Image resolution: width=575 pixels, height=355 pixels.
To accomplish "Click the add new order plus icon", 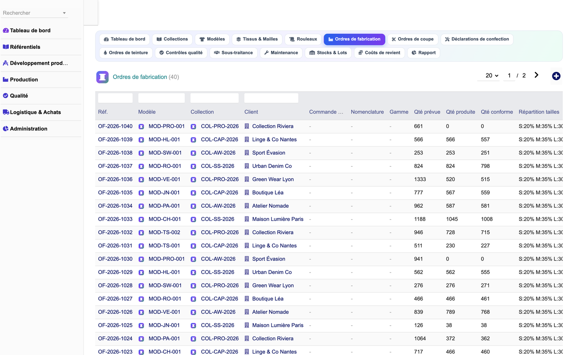I will click(x=556, y=76).
